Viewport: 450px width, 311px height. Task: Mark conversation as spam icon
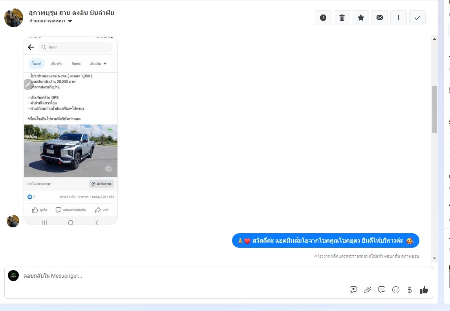pyautogui.click(x=323, y=18)
